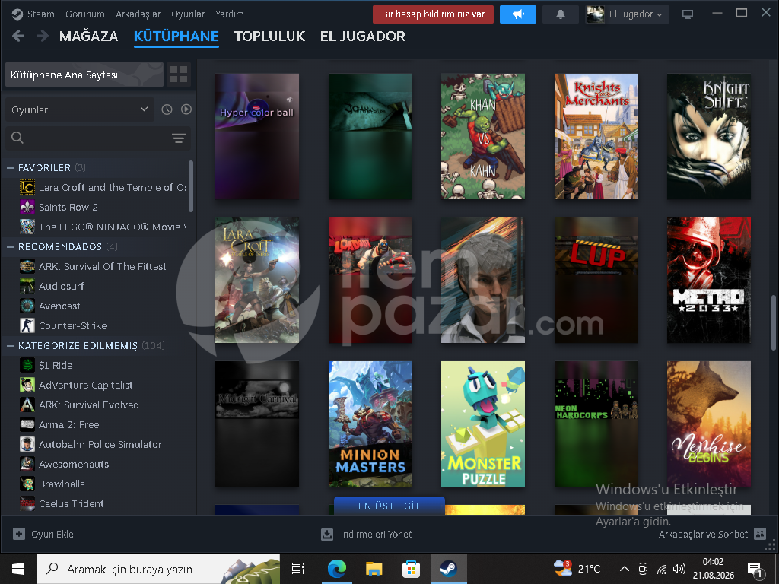Click the Saints Row 2 game icon
The height and width of the screenshot is (584, 779).
27,207
